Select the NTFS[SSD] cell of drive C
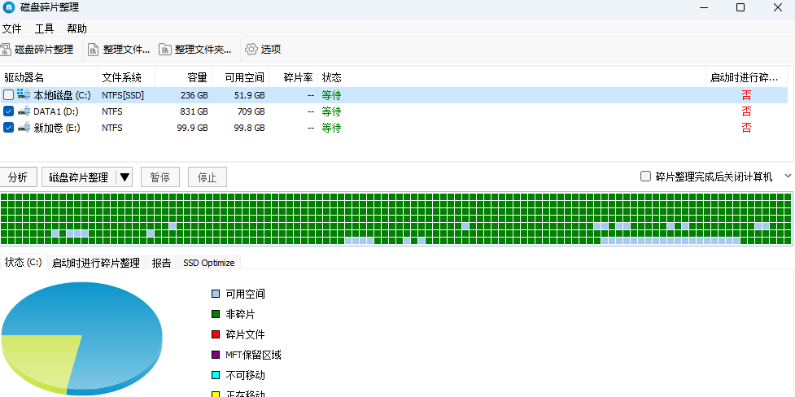Screen dimensions: 795x397 [123, 95]
